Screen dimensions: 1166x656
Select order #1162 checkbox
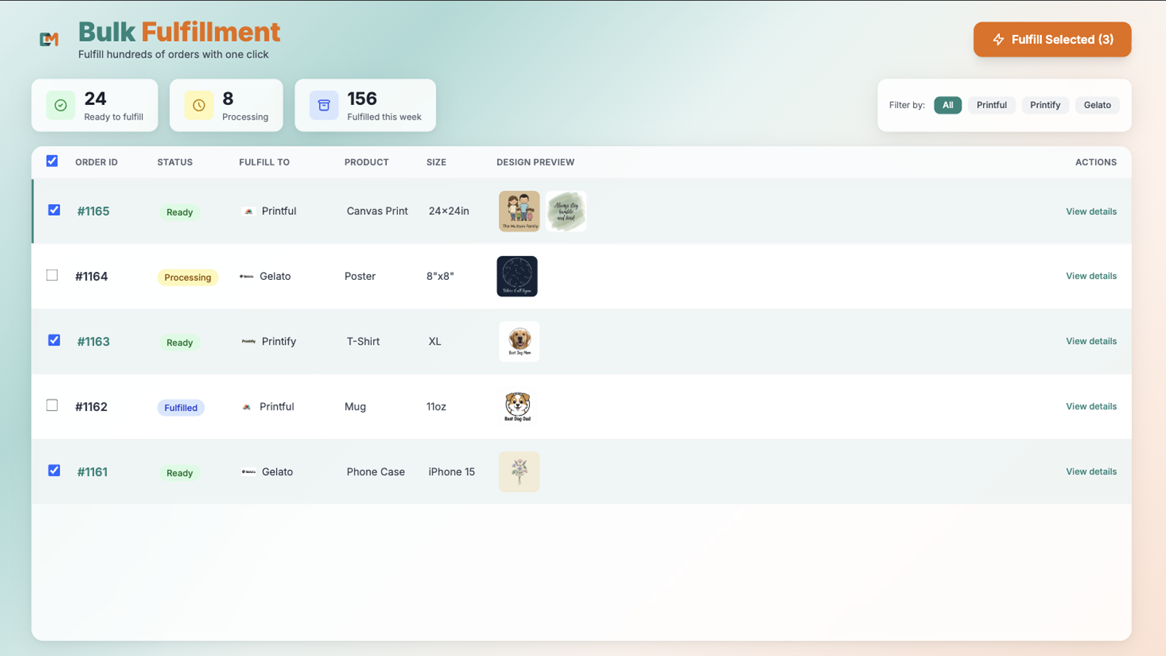(x=52, y=405)
